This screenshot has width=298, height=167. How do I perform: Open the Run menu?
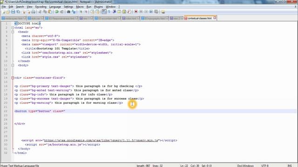tap(89, 6)
